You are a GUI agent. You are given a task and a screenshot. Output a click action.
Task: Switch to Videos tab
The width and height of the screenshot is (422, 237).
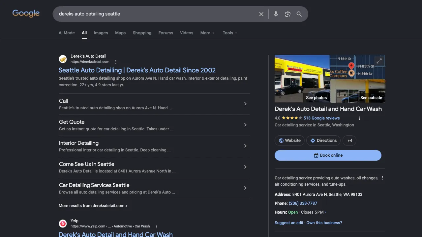pos(187,33)
